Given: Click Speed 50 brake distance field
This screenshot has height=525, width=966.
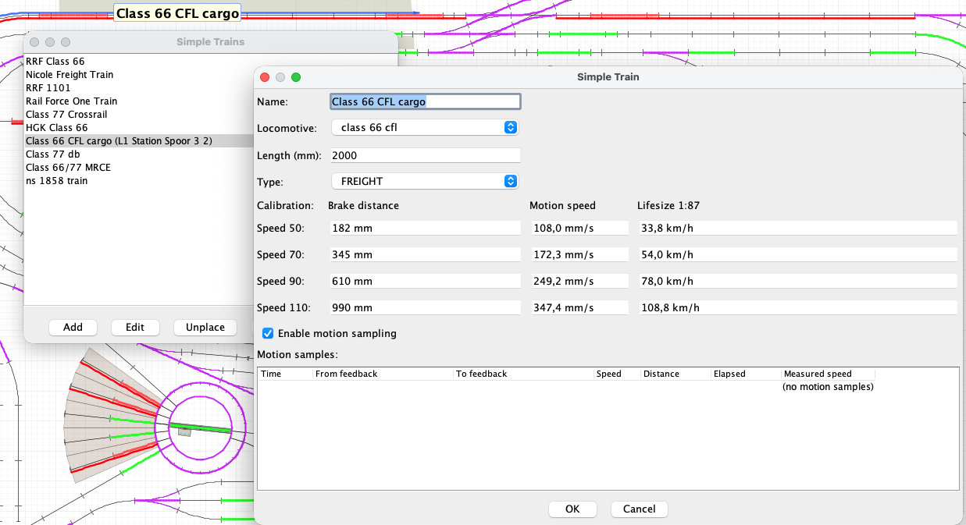Looking at the screenshot, I should (425, 228).
